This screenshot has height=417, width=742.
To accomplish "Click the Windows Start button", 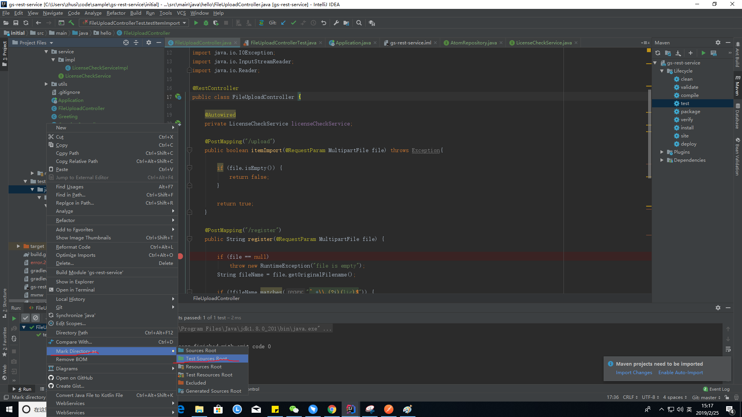I will tap(9, 409).
